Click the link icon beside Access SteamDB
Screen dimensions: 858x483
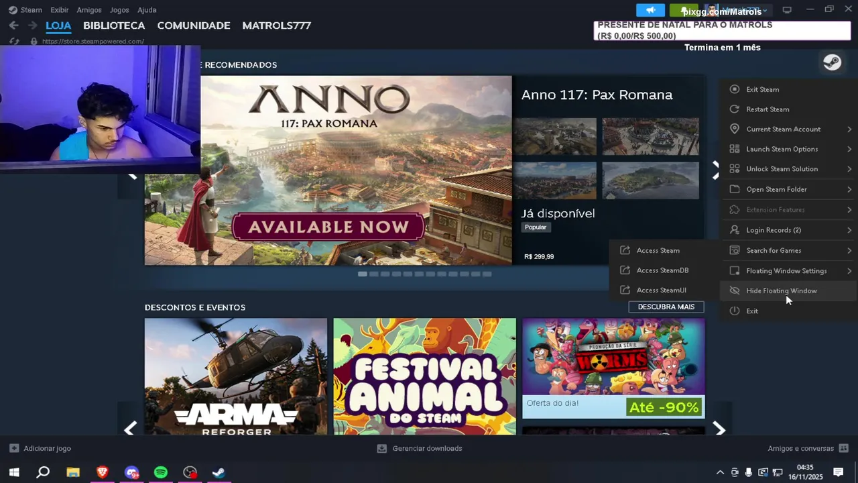[x=625, y=270]
